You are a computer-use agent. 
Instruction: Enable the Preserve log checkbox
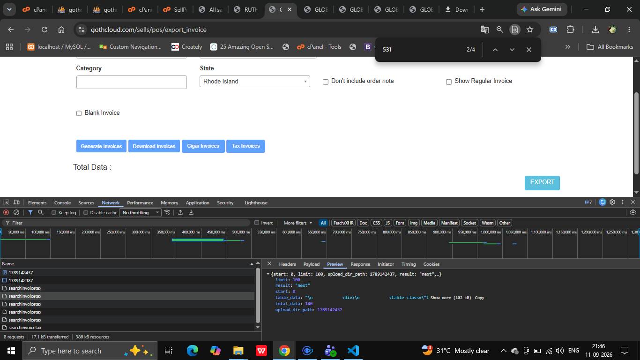(x=53, y=213)
